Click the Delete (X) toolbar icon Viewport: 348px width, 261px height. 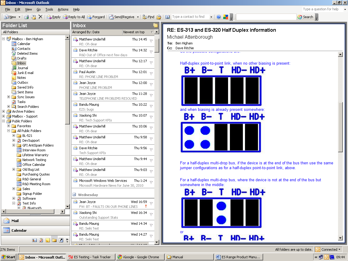click(40, 17)
